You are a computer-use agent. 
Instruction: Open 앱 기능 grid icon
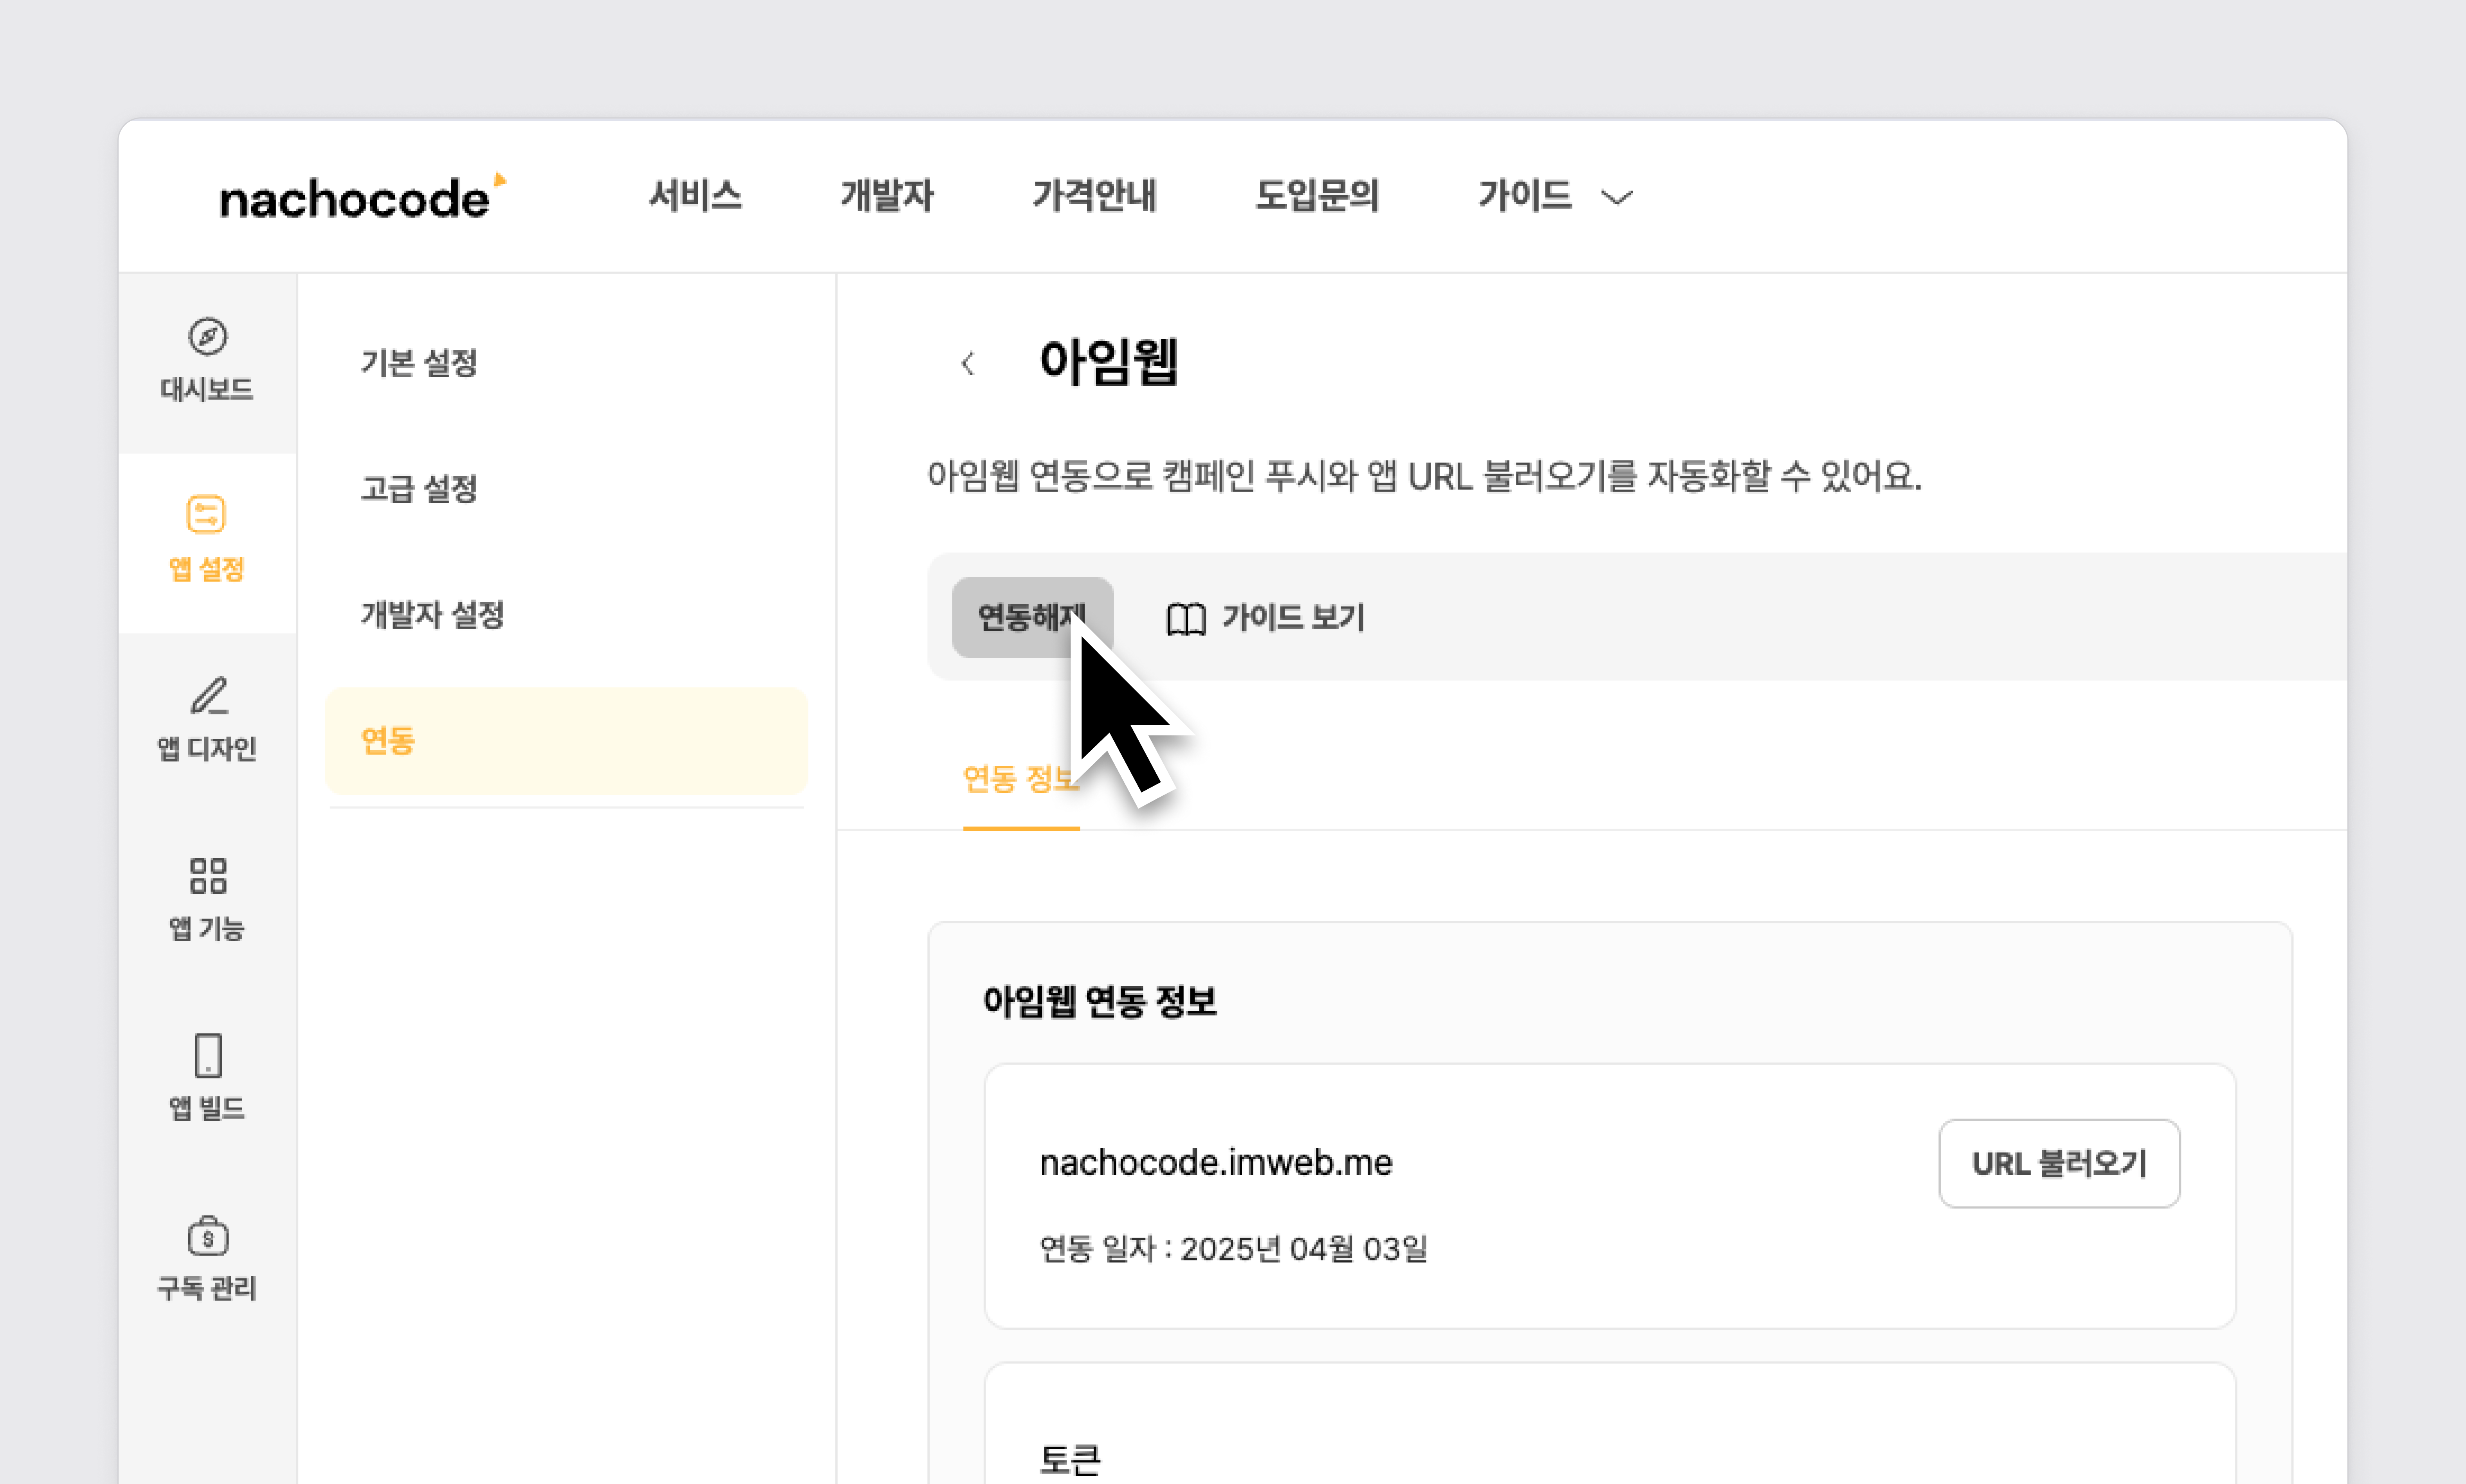[x=207, y=876]
